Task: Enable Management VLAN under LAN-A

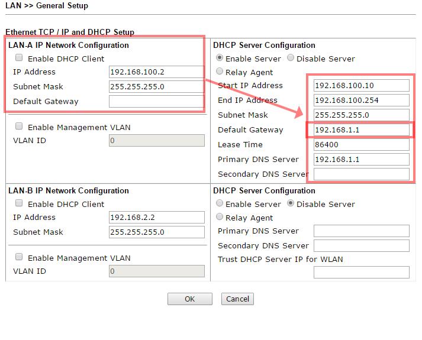Action: [19, 127]
